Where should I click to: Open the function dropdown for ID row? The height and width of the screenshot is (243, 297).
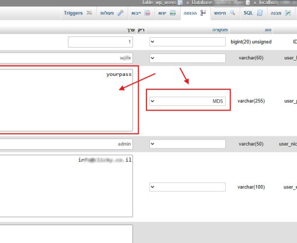pos(187,42)
